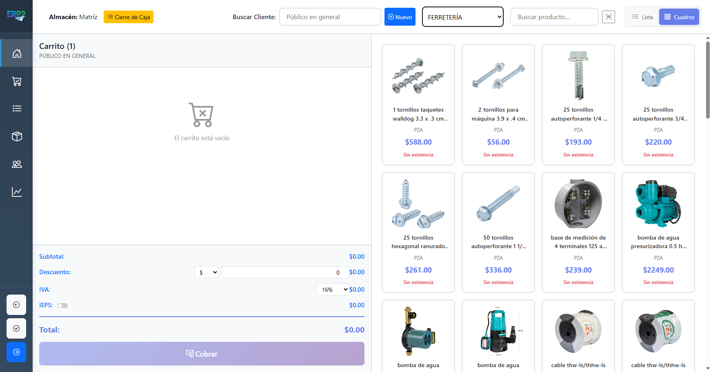The image size is (711, 372).
Task: Open the discount type $ dropdown
Action: 207,273
